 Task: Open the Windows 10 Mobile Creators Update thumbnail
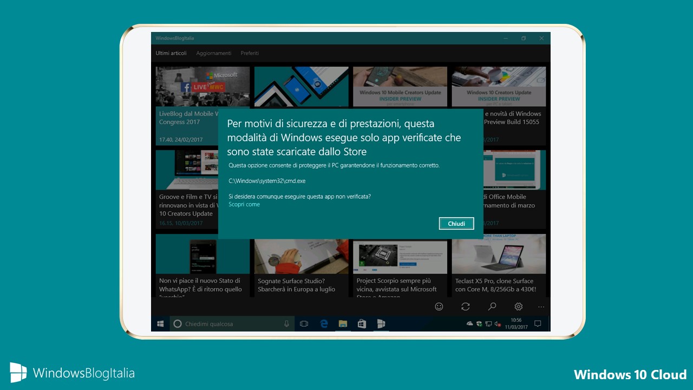[400, 87]
